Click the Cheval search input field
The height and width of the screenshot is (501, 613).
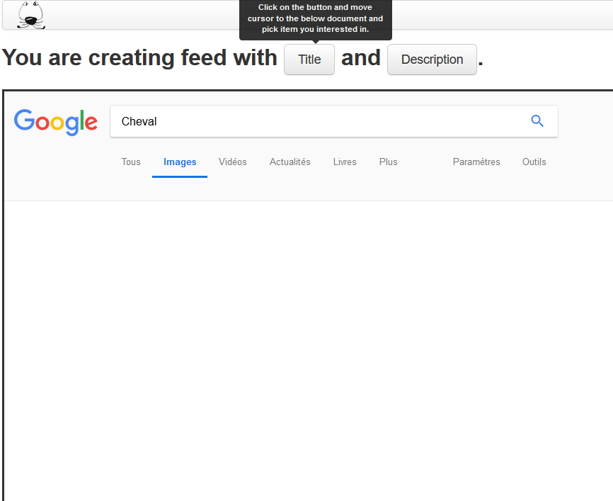319,121
